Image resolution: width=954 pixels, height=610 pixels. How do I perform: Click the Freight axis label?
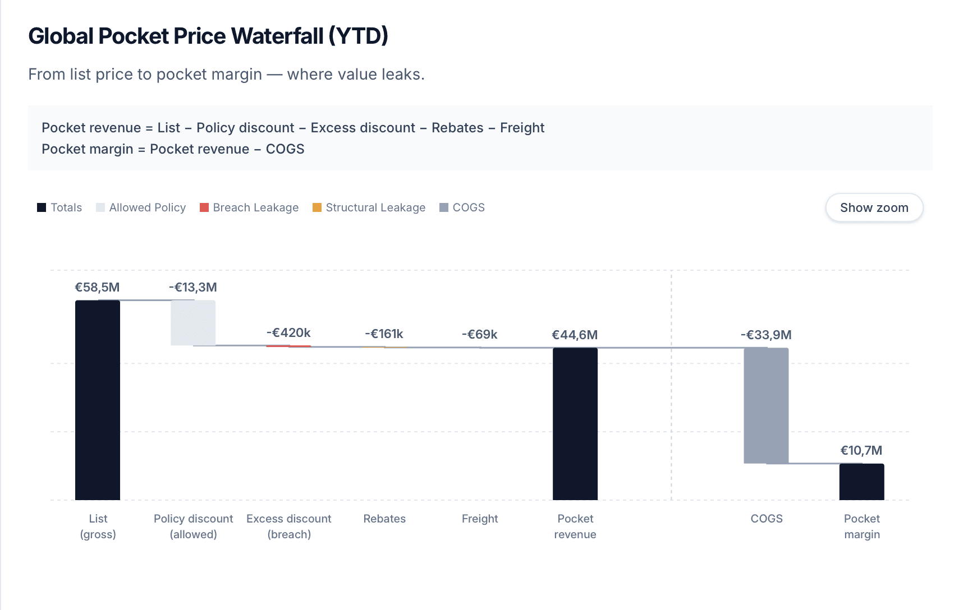click(x=480, y=519)
